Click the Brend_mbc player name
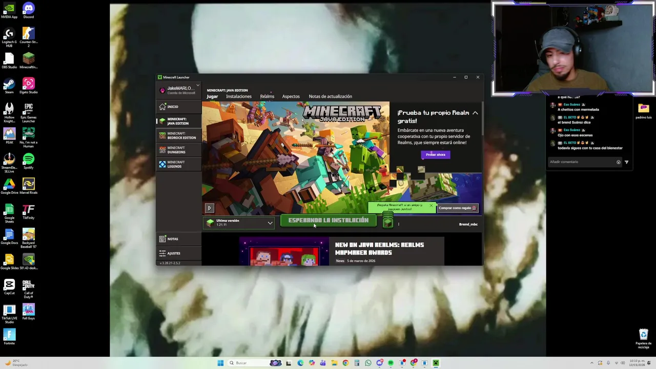Image resolution: width=656 pixels, height=369 pixels. coord(468,224)
